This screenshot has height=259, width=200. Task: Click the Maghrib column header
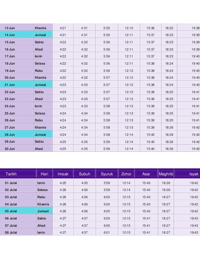coord(166,174)
